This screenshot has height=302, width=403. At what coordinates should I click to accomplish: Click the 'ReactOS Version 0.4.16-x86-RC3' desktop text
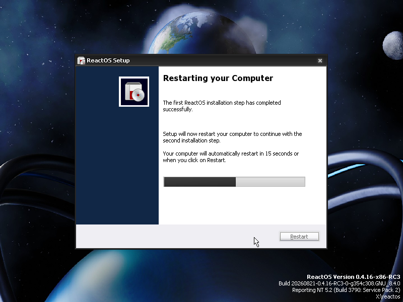coord(354,277)
